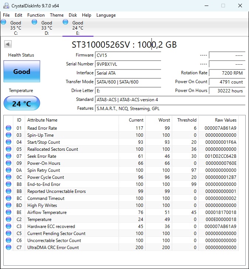Click status orb for Power Cycle Count
Image resolution: width=249 pixels, height=269 pixels.
8,177
